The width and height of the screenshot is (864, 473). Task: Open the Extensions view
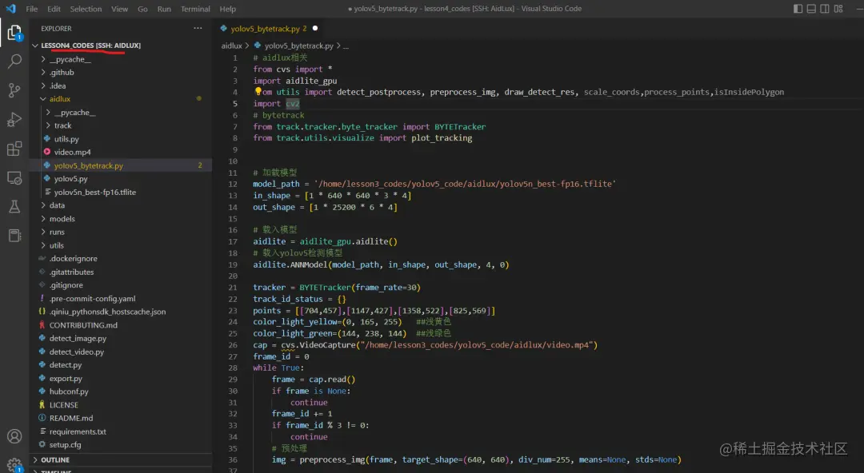tap(14, 149)
